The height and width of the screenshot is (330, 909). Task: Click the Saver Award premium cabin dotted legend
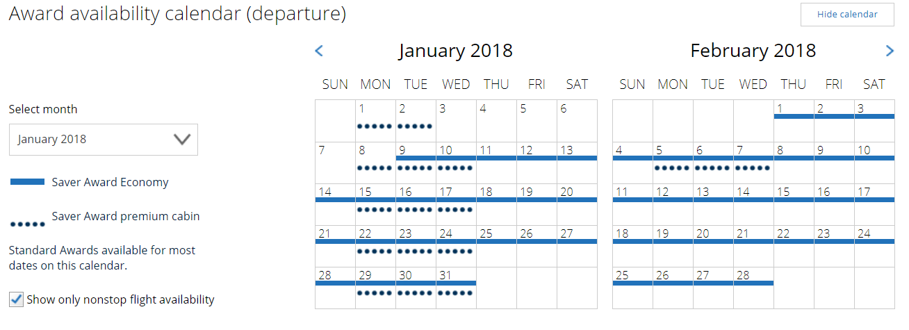pyautogui.click(x=28, y=224)
